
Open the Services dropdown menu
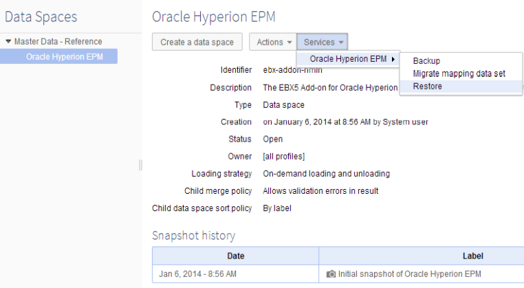click(323, 42)
